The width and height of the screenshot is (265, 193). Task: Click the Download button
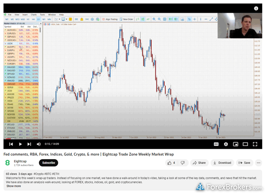coord(222,163)
